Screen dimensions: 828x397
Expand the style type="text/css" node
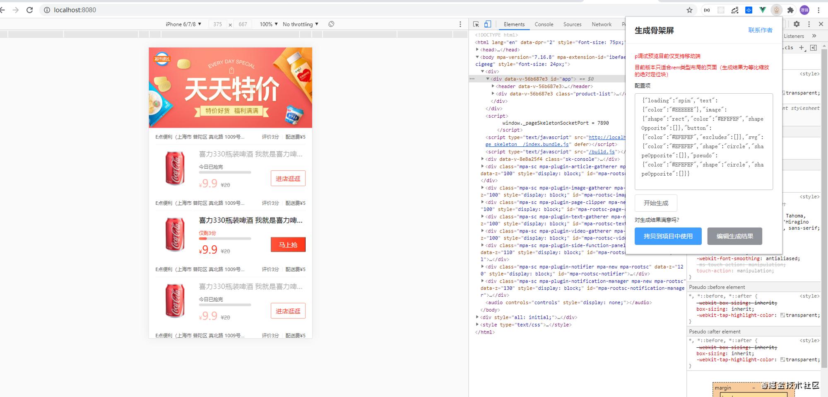tap(477, 325)
